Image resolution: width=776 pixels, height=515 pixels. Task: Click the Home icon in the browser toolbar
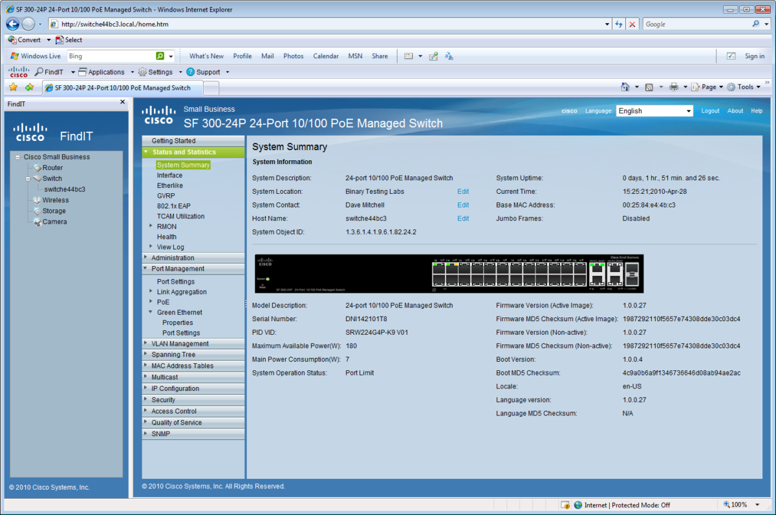point(625,87)
